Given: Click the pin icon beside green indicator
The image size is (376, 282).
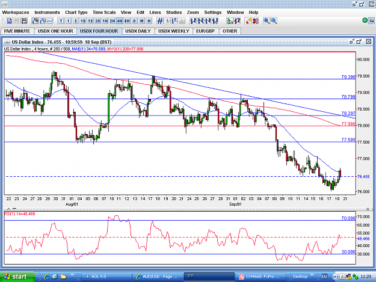Looking at the screenshot, I should [x=371, y=21].
